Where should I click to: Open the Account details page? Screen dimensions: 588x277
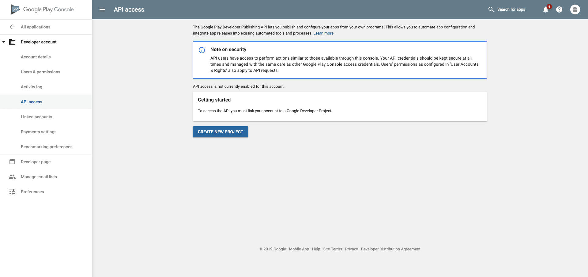click(36, 57)
